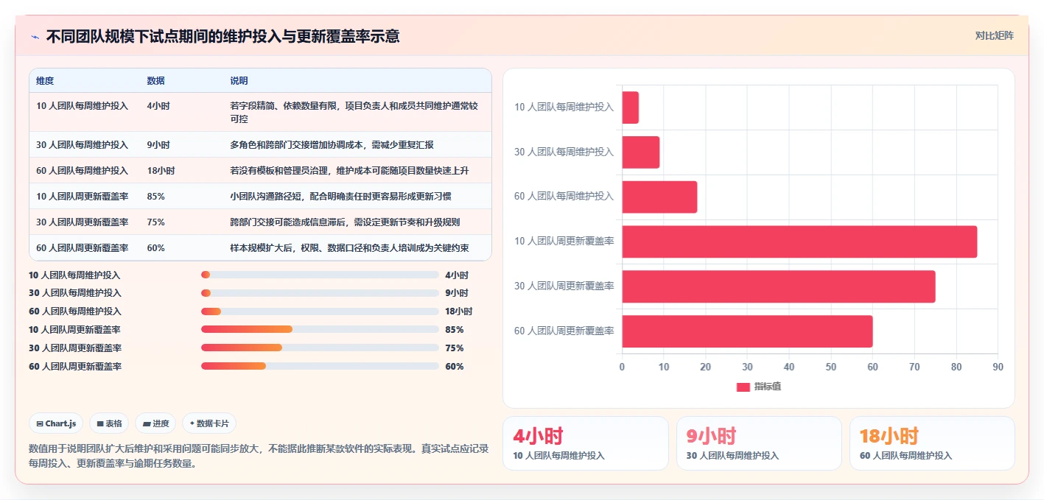1044x500 pixels.
Task: Open the 4小时 data card
Action: click(x=585, y=443)
